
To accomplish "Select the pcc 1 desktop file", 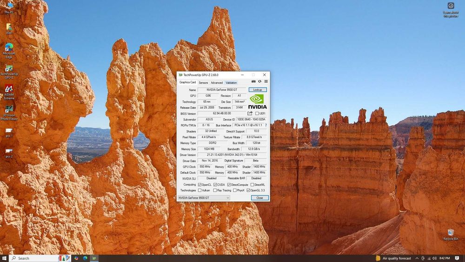I will pos(9,132).
